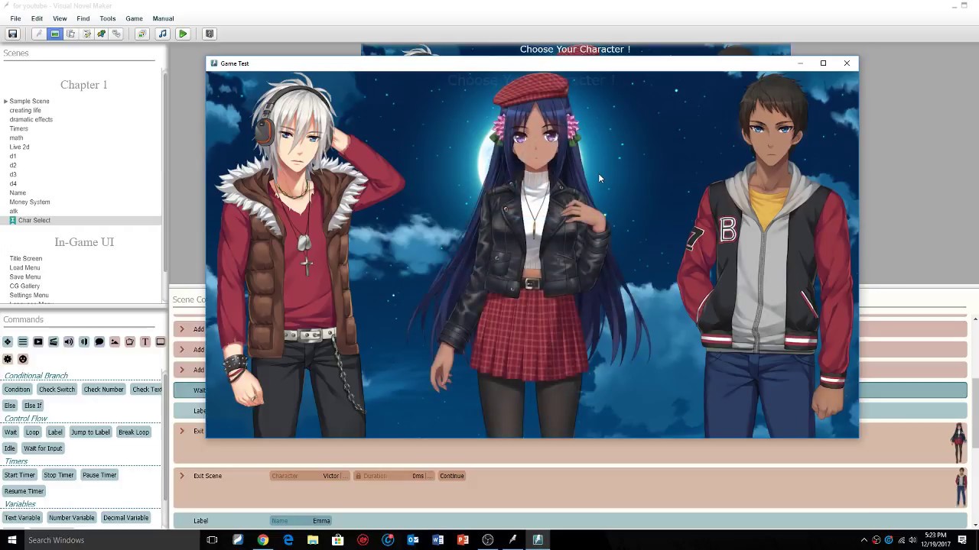Open the Find menu
979x550 pixels.
pos(83,18)
